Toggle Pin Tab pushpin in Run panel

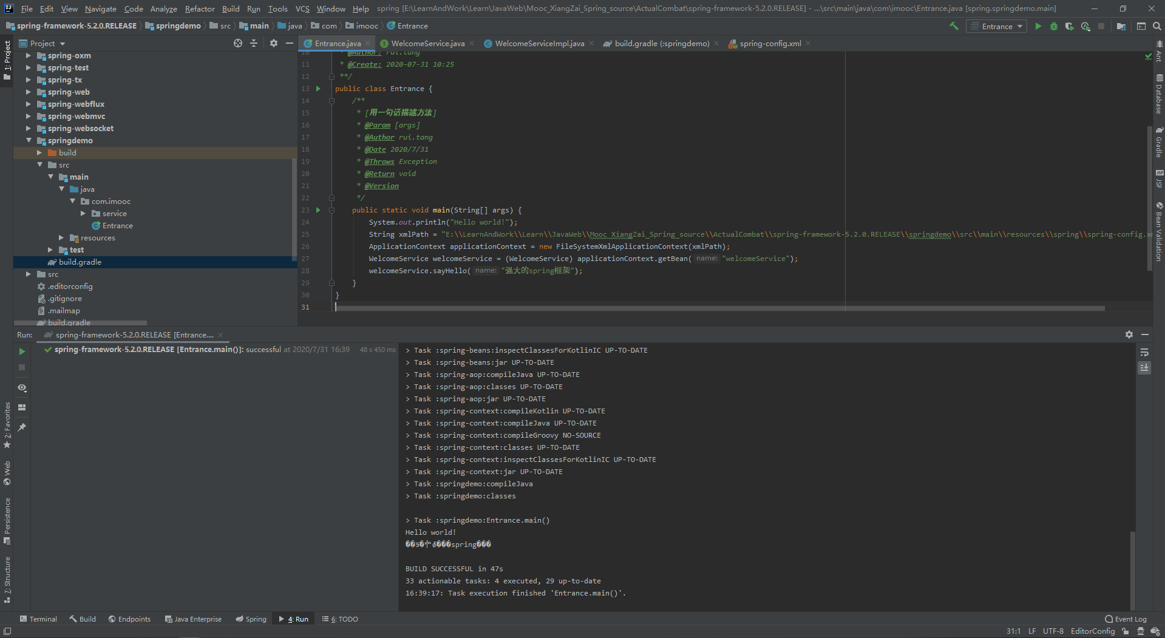point(22,427)
